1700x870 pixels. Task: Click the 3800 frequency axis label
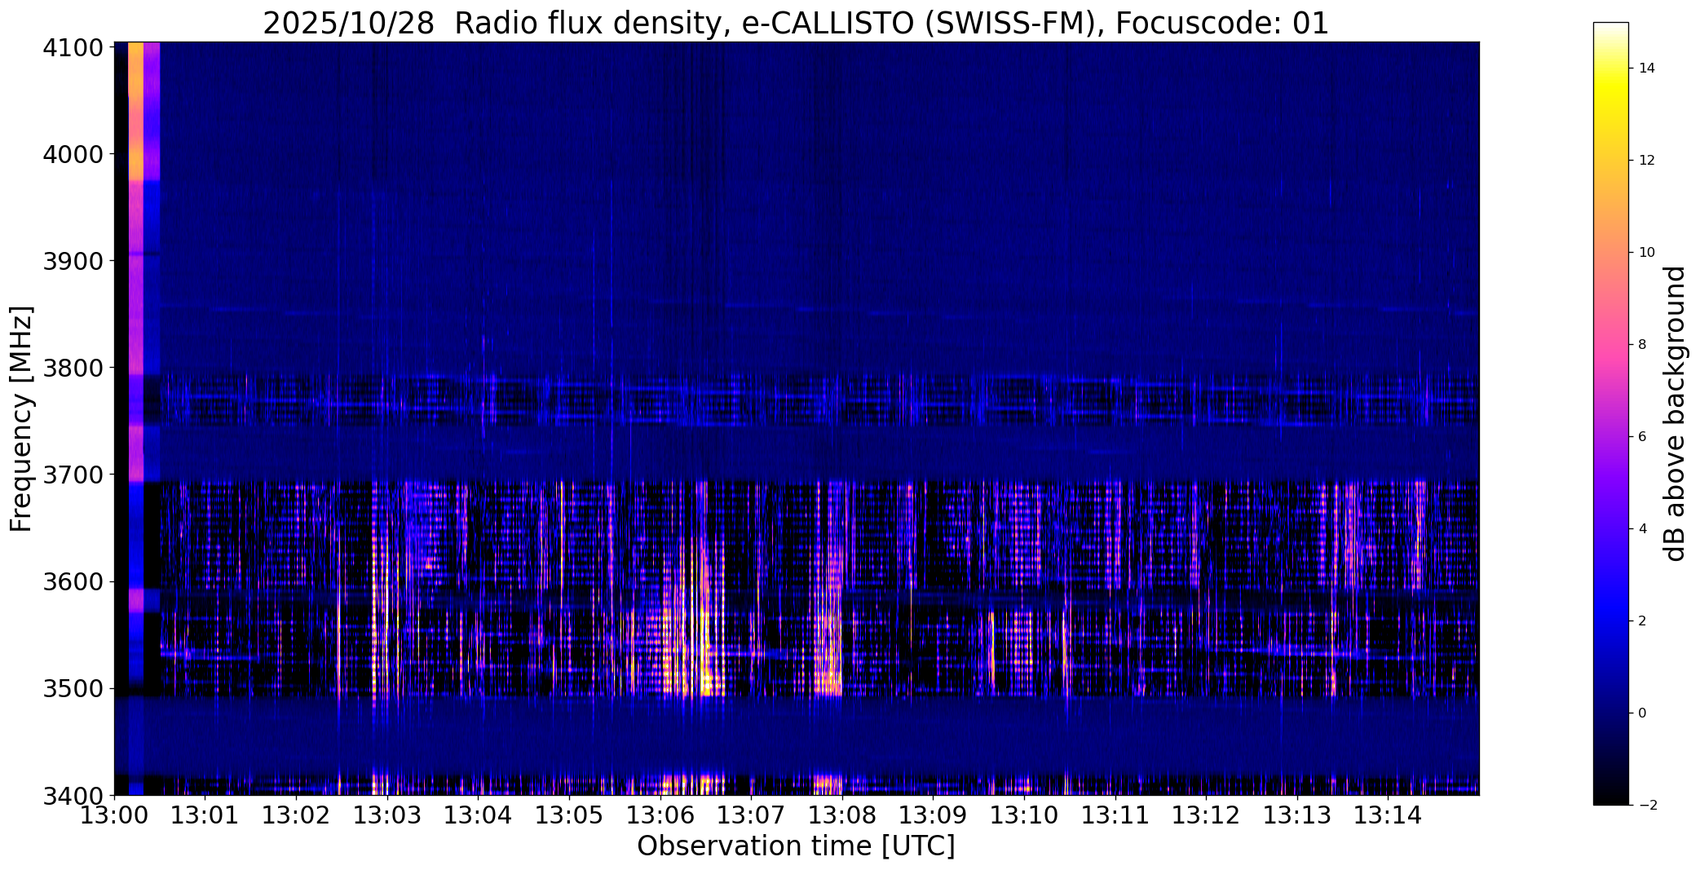[73, 368]
